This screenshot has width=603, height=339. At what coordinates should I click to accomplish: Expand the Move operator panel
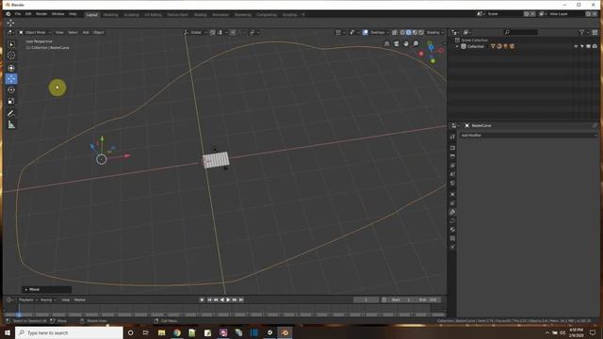tap(46, 289)
